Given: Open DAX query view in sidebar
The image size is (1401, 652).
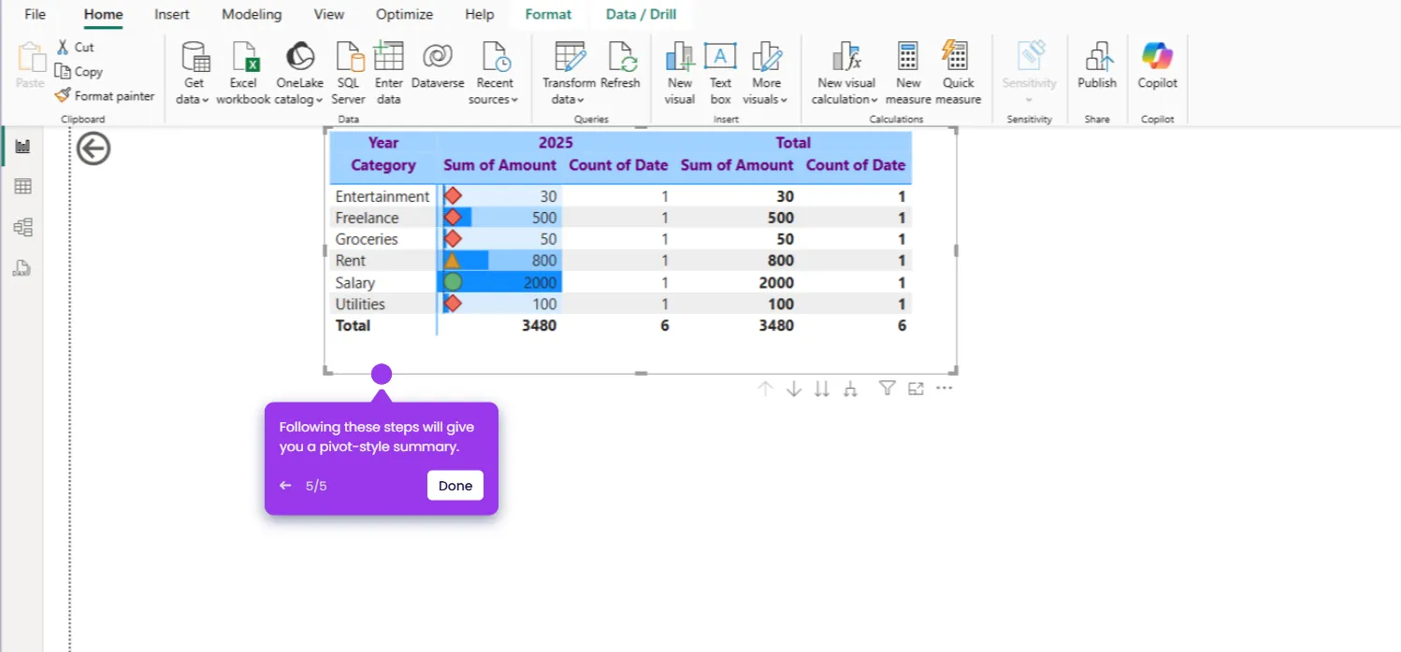Looking at the screenshot, I should pyautogui.click(x=22, y=268).
